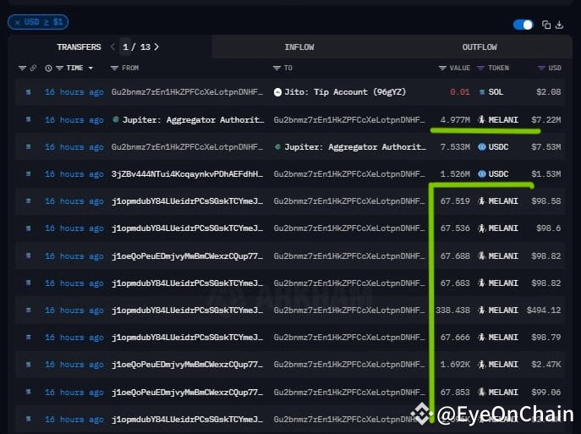Click the USD amount $494.12
This screenshot has height=434, width=581.
[x=544, y=310]
